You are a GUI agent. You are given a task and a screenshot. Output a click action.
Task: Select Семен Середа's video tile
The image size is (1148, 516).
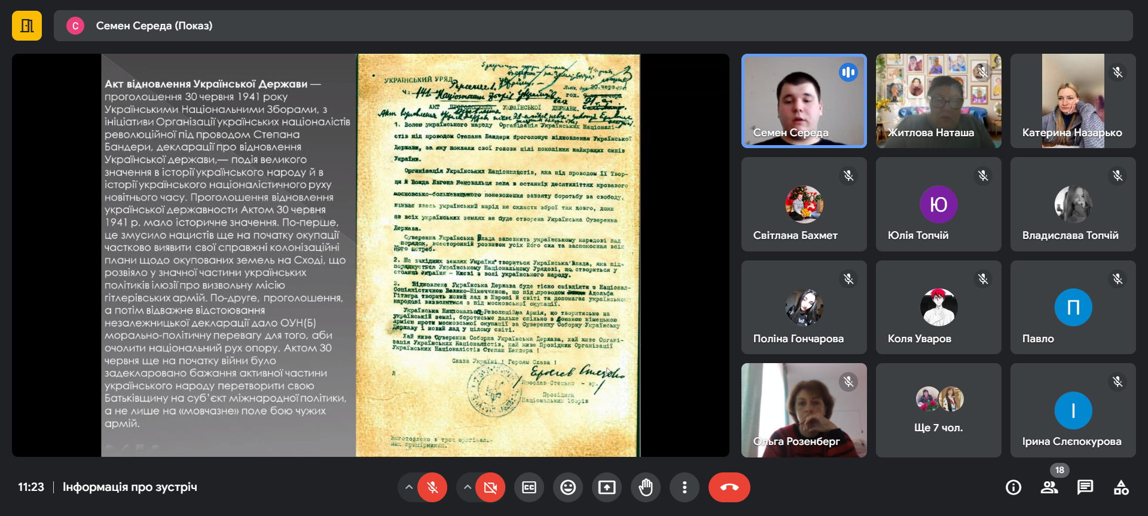(x=804, y=100)
